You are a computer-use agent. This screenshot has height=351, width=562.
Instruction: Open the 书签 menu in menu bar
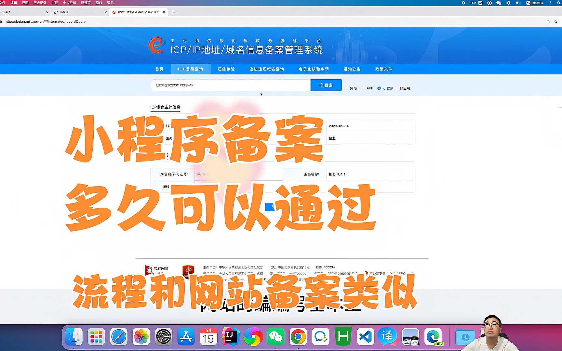point(55,3)
